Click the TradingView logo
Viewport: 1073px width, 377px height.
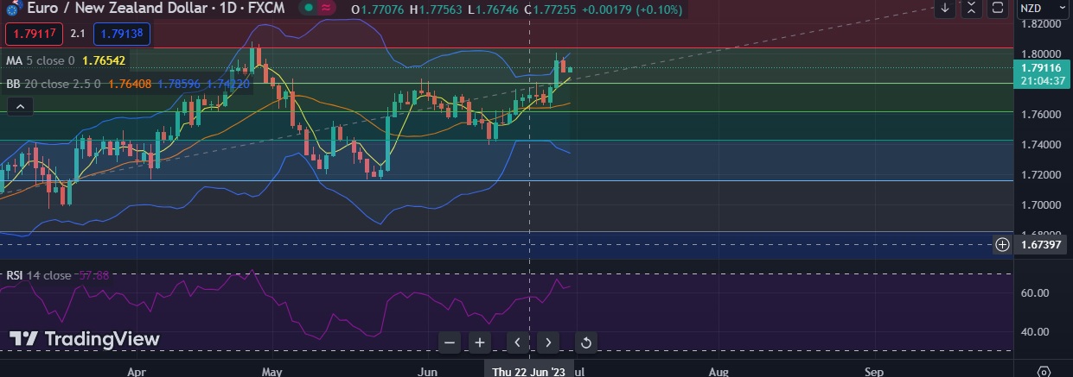85,339
